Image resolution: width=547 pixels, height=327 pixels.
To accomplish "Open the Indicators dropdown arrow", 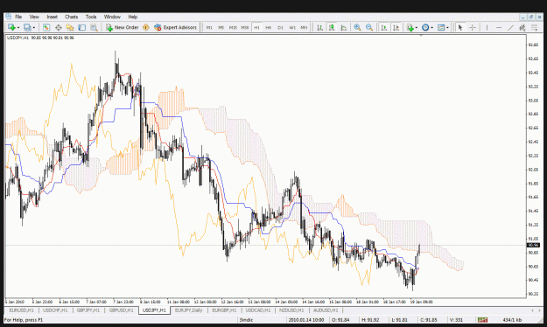I will [417, 27].
